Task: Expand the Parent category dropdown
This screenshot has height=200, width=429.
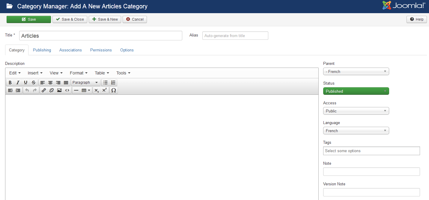Action: 356,71
